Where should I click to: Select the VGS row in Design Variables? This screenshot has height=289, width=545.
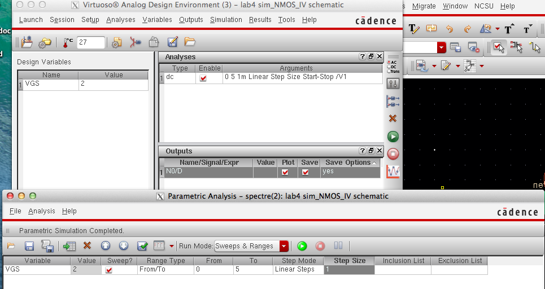pos(84,84)
